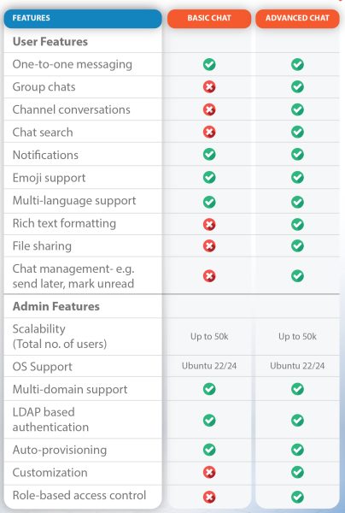345x513 pixels.
Task: Click the Admin Features section heading
Action: (56, 306)
